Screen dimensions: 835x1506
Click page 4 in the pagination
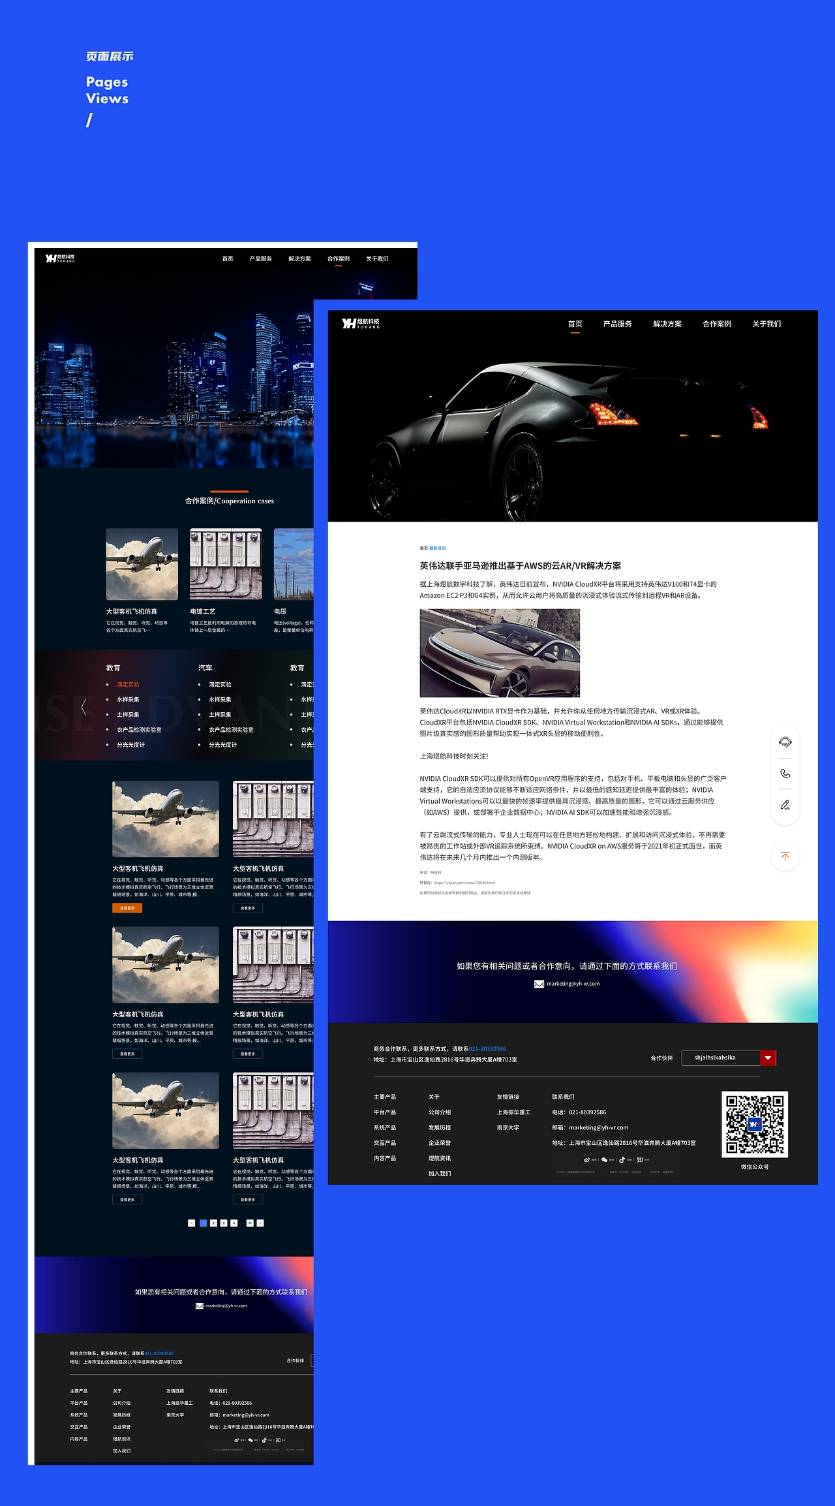[x=234, y=1223]
